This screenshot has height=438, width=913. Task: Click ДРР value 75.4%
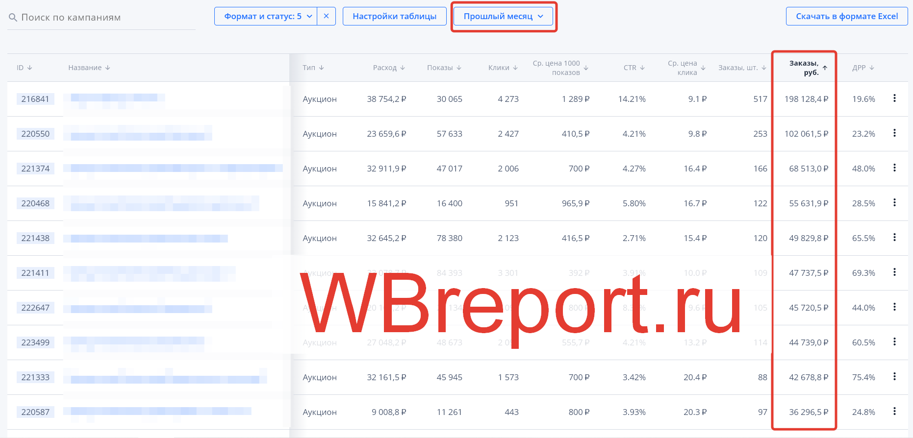(x=863, y=377)
